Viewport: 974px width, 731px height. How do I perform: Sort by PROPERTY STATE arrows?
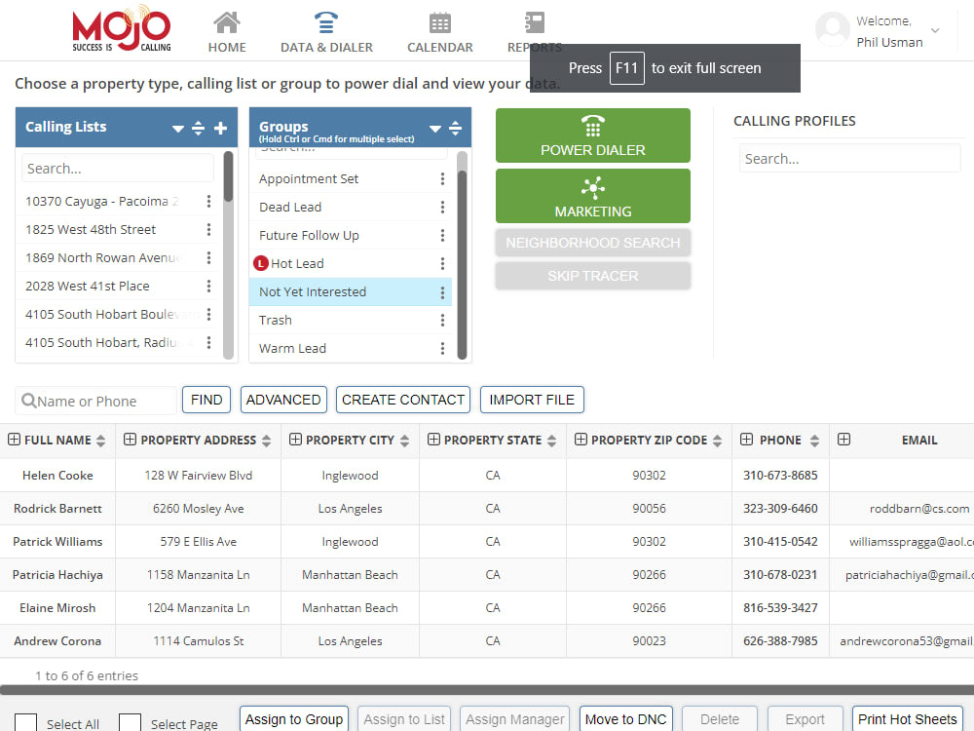[x=551, y=441]
